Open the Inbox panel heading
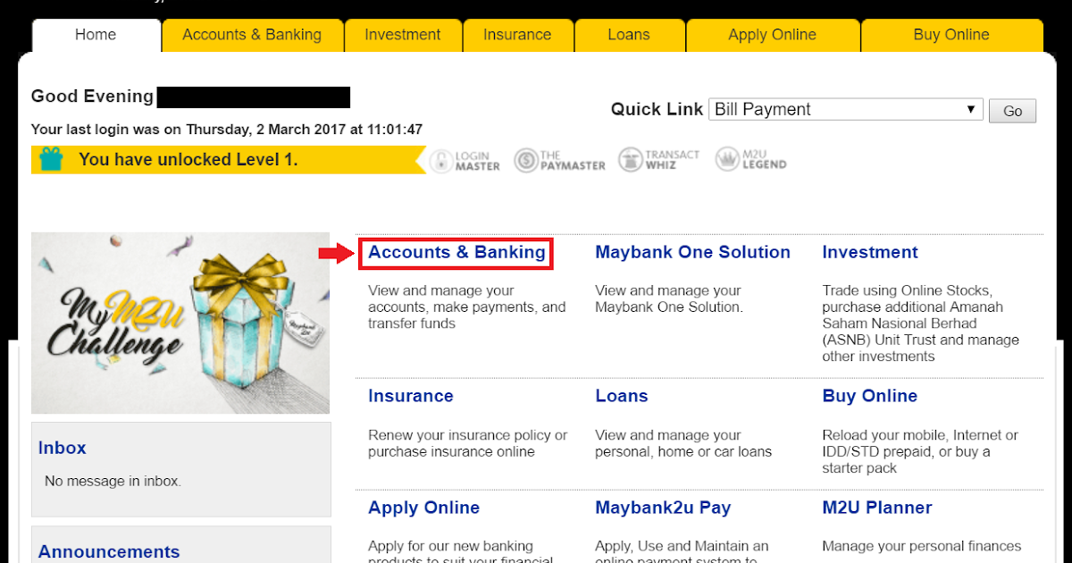Screen dimensions: 1072x563 (63, 449)
